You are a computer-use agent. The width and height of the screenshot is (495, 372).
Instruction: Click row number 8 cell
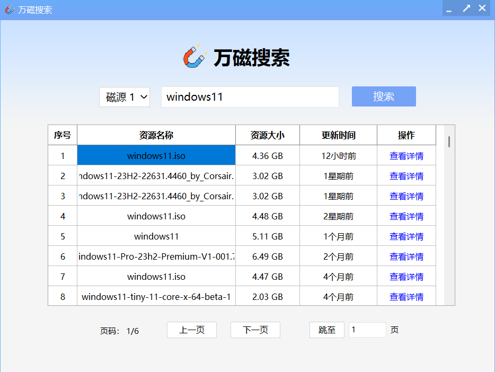click(63, 296)
